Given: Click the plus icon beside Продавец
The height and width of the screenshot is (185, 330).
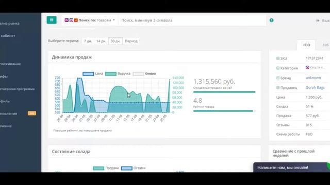Looking at the screenshot, I should pos(278,87).
